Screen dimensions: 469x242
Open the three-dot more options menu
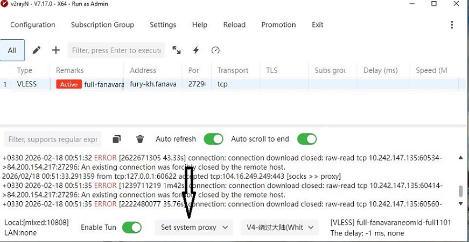(452, 25)
